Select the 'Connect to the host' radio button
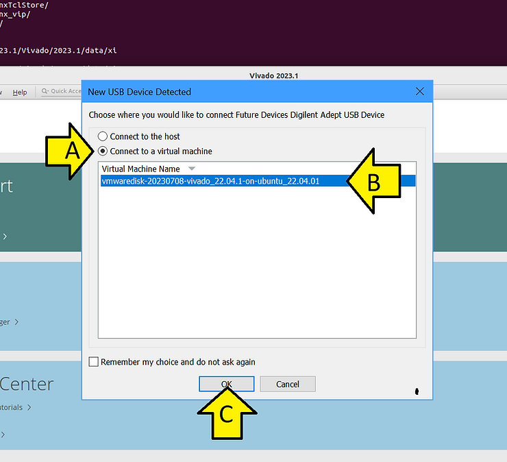 tap(103, 136)
